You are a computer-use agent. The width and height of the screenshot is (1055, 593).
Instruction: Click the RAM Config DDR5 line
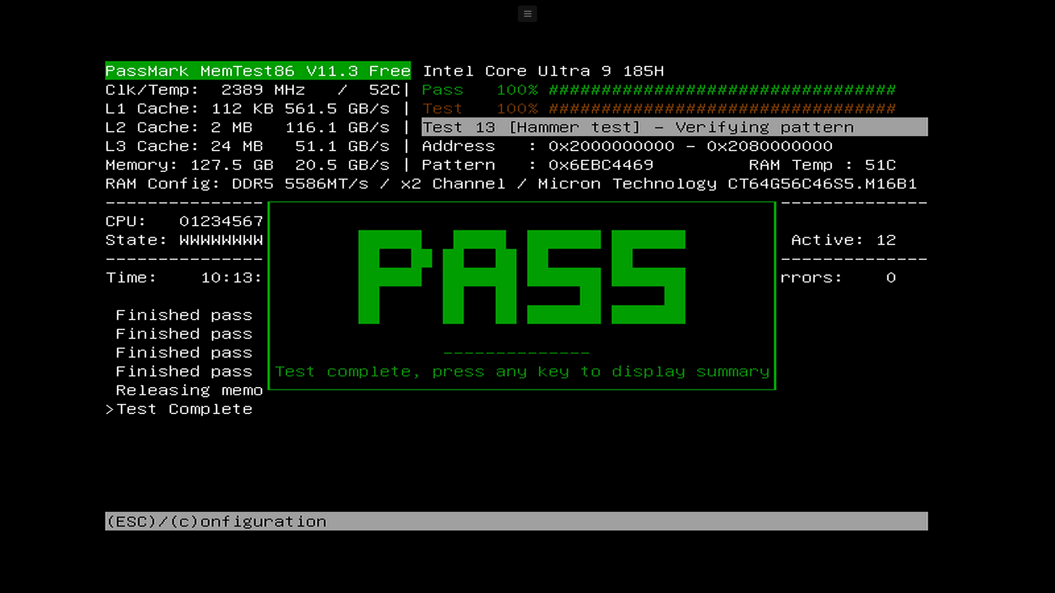click(x=510, y=184)
